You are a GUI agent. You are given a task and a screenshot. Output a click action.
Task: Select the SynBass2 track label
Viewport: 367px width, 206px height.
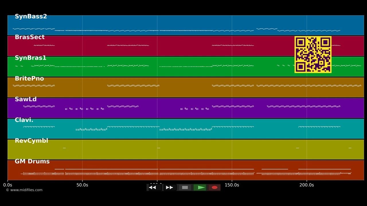tap(31, 17)
